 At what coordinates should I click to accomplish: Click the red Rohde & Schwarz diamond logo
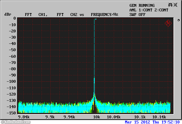168,23
